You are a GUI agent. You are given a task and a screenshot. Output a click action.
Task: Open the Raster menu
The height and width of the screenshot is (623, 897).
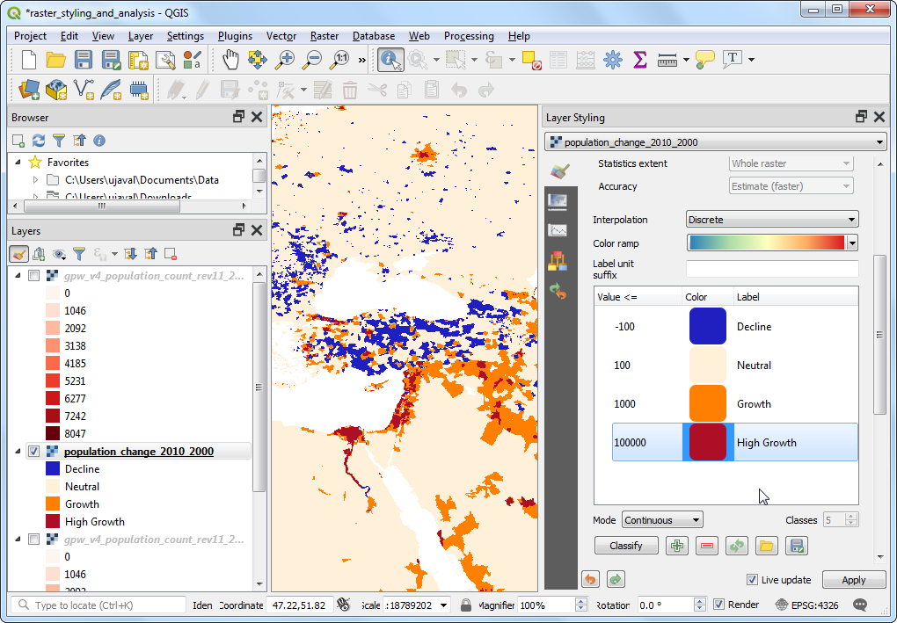click(x=325, y=36)
